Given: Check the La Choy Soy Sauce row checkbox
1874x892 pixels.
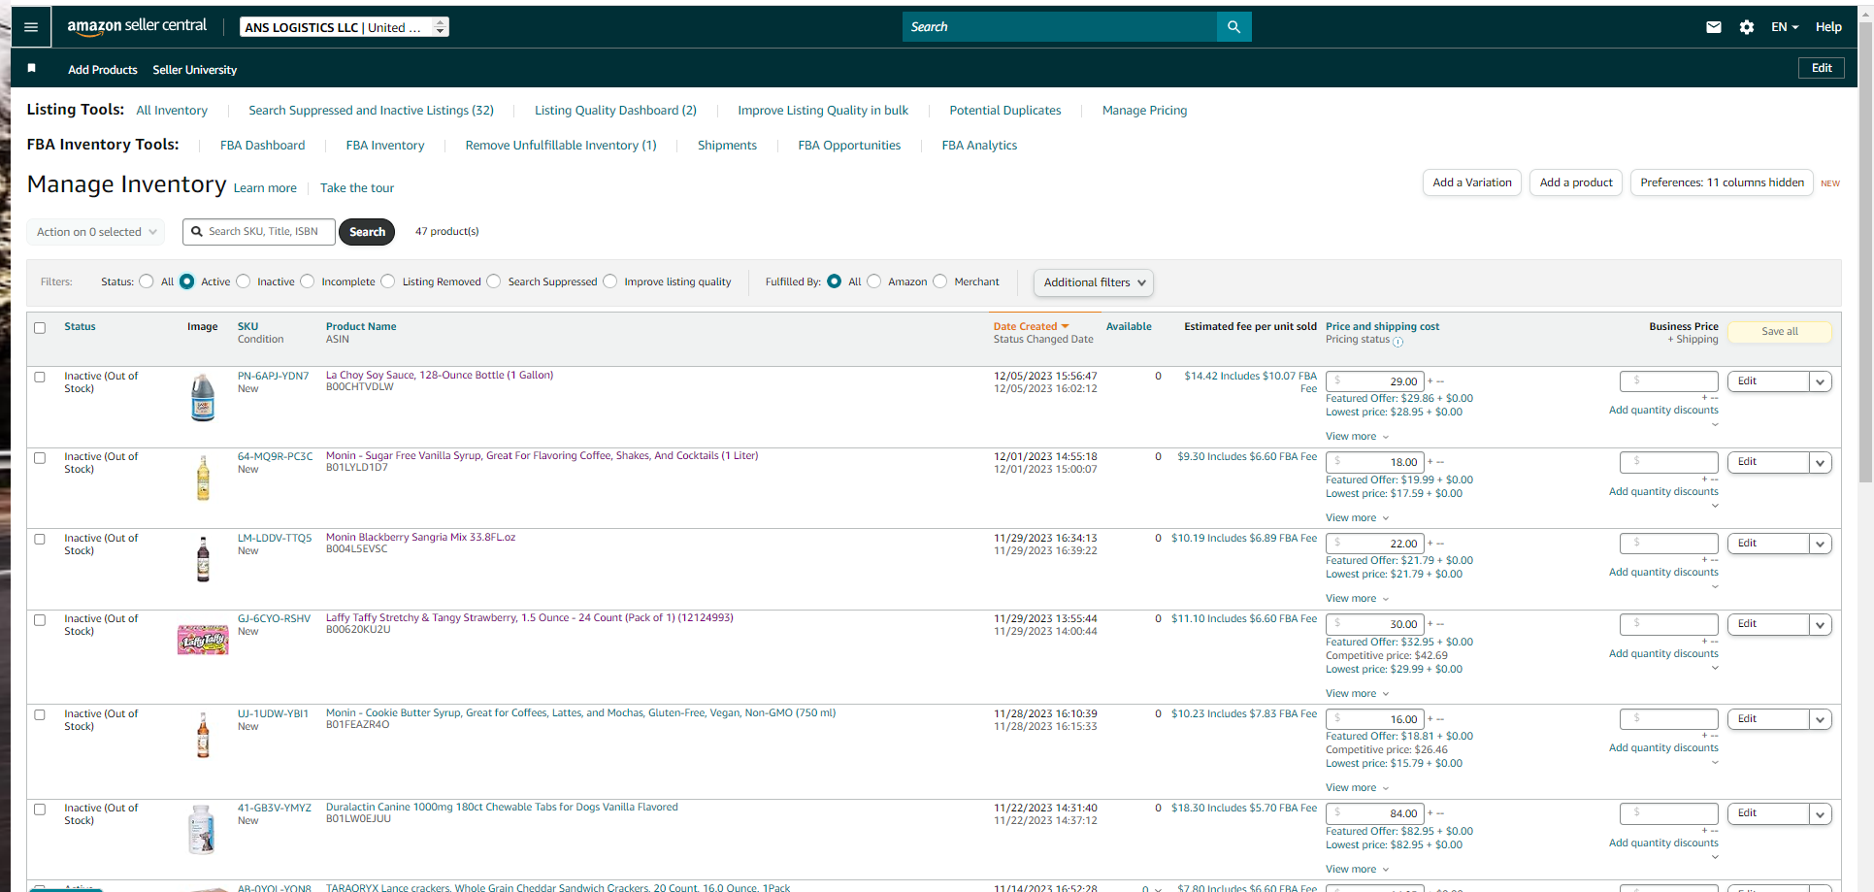Looking at the screenshot, I should 40,377.
